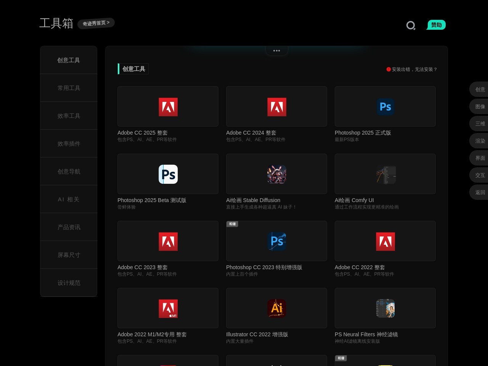The image size is (488, 366).
Task: Open PS Neural Filters 神经滤镜 title
Action: (366, 334)
